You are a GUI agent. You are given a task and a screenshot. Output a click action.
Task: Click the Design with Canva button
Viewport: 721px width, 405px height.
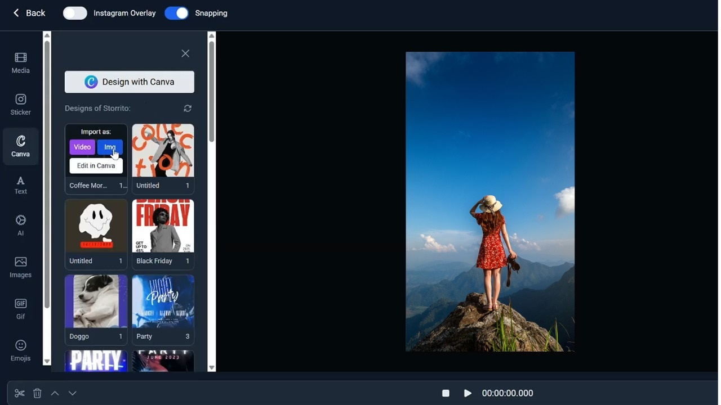click(x=130, y=82)
